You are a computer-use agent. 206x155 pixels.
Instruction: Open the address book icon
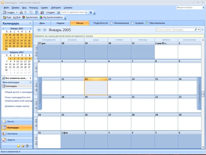58,12
